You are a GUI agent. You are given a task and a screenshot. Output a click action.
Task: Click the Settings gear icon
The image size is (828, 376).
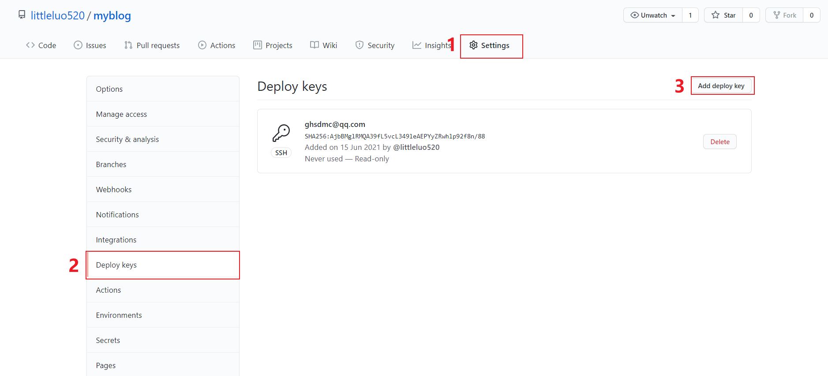click(473, 45)
